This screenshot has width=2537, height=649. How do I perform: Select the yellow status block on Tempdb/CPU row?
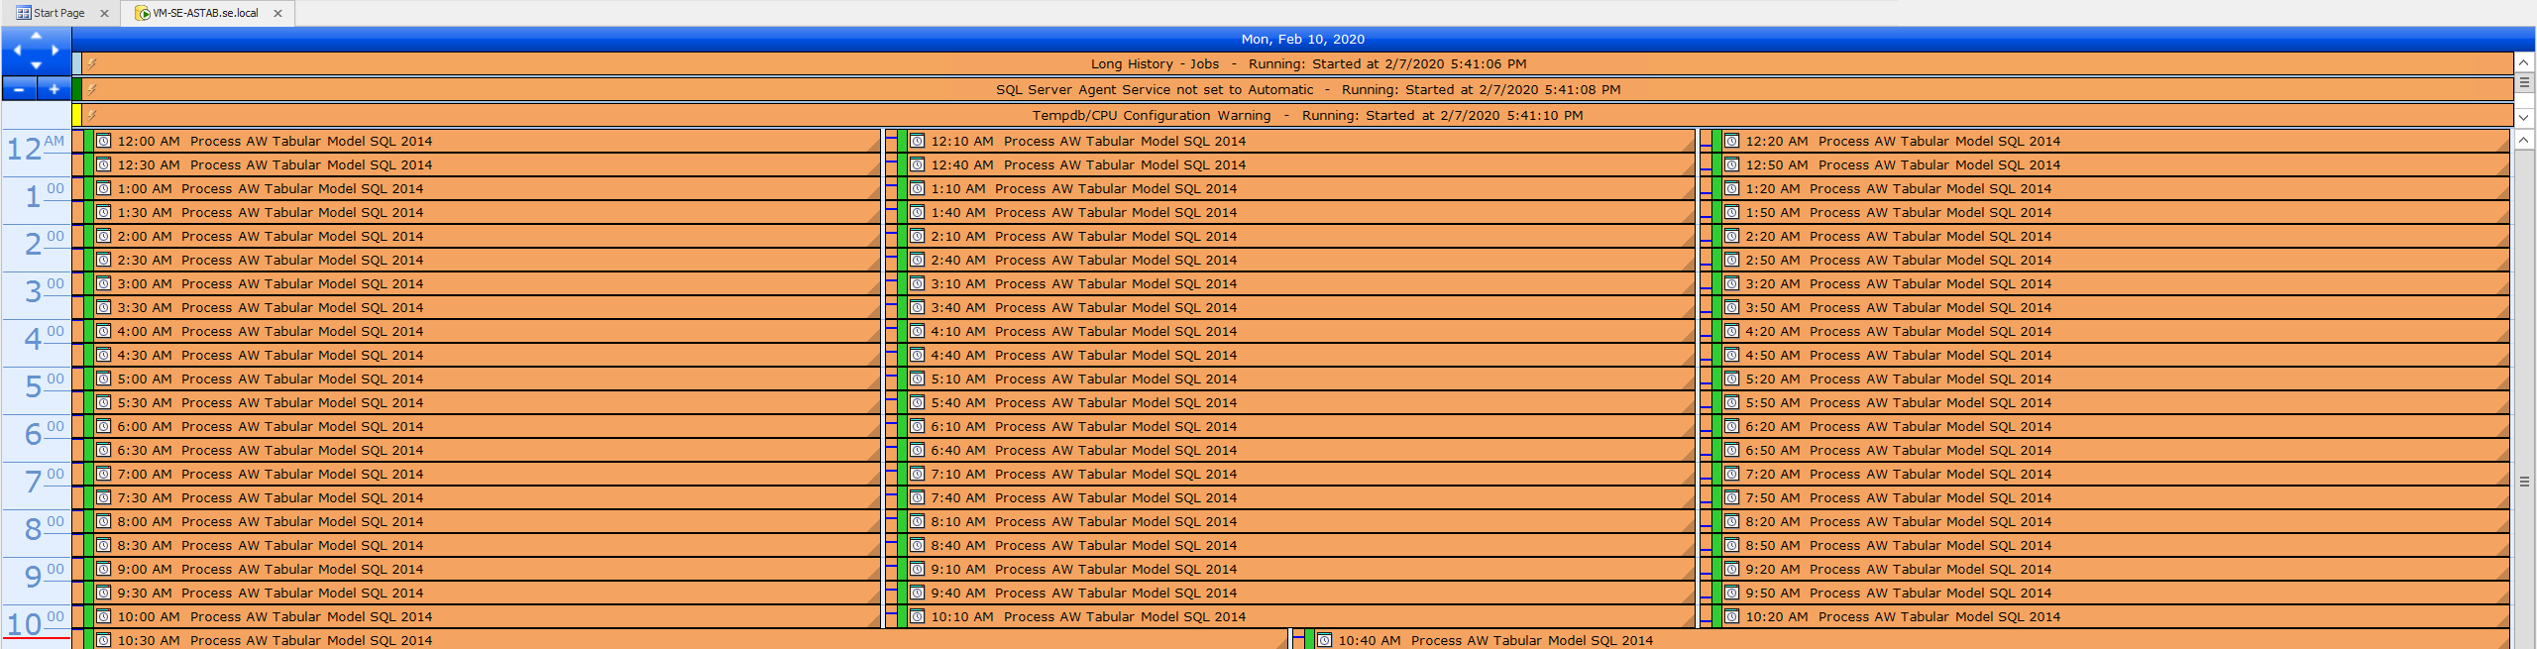[76, 115]
